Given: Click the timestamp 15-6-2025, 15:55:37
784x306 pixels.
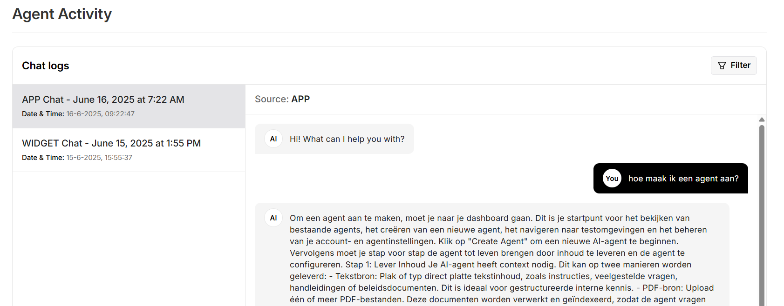Looking at the screenshot, I should pyautogui.click(x=99, y=158).
